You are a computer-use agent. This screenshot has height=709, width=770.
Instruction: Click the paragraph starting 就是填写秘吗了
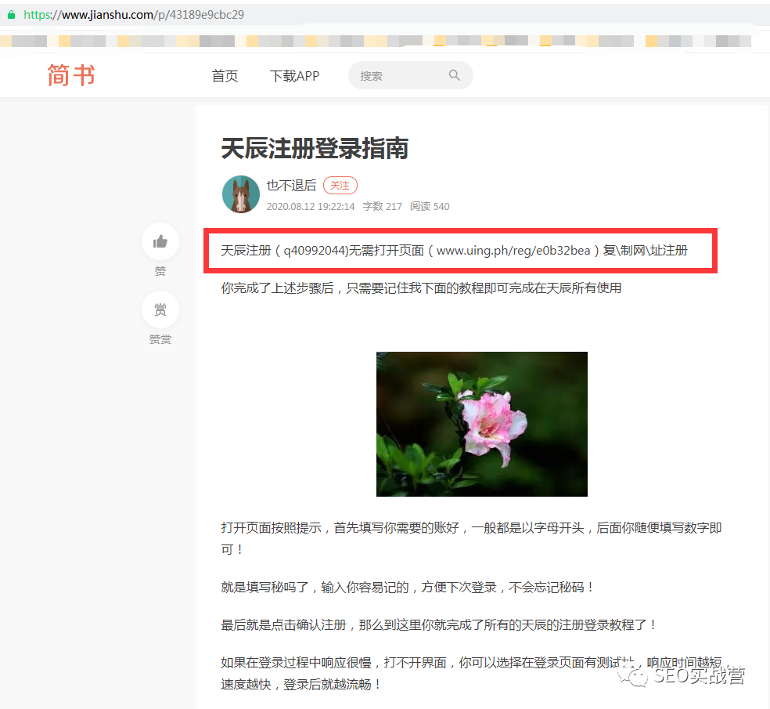(x=408, y=587)
